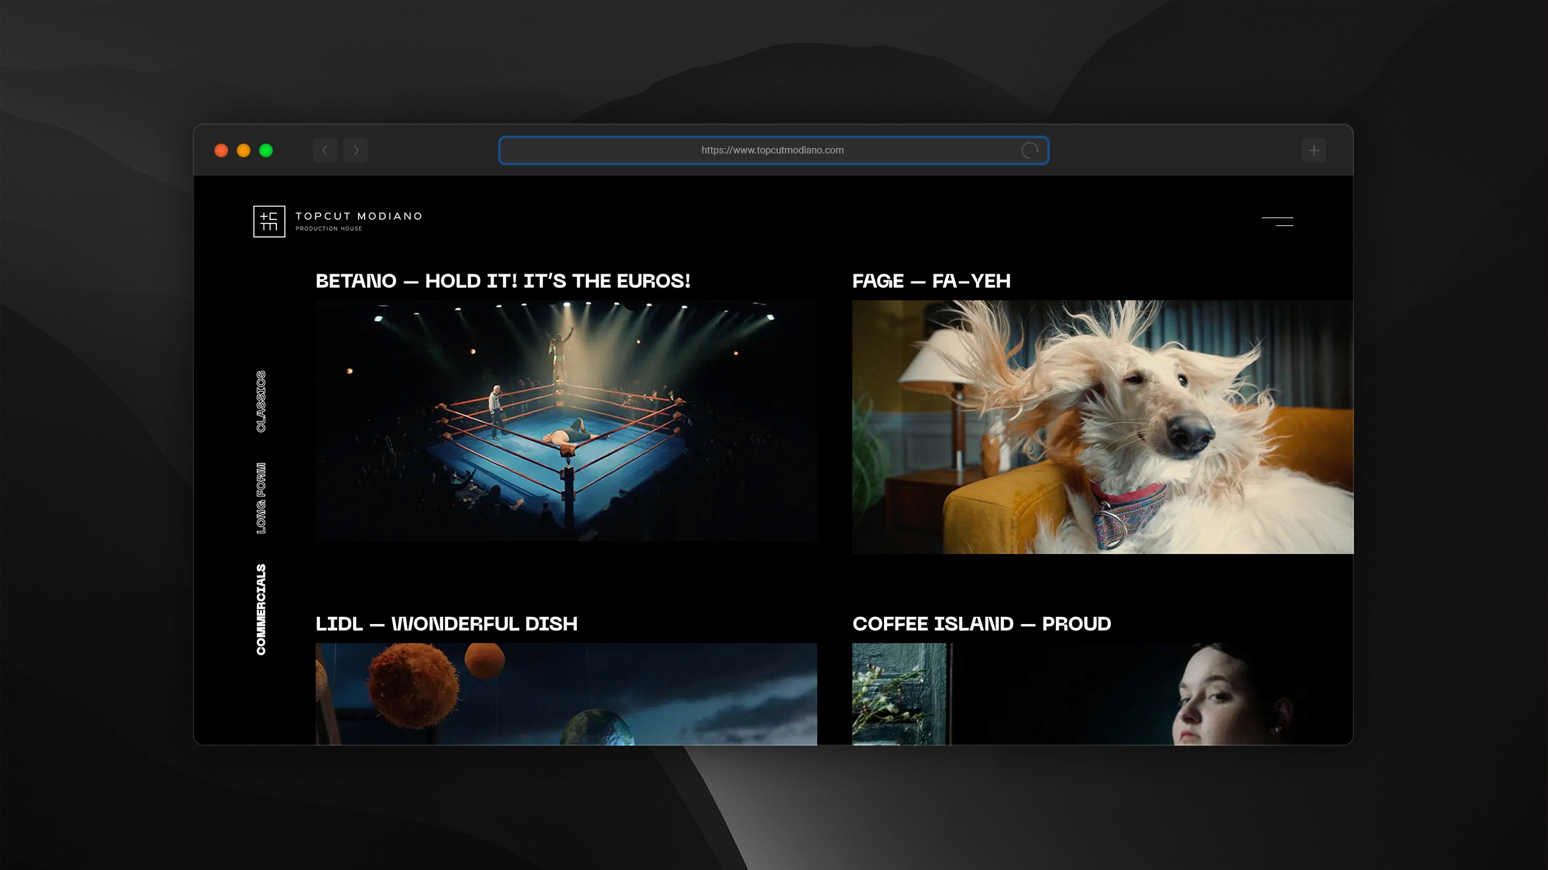The width and height of the screenshot is (1548, 870).
Task: Switch to the Long Form category
Action: [x=261, y=498]
